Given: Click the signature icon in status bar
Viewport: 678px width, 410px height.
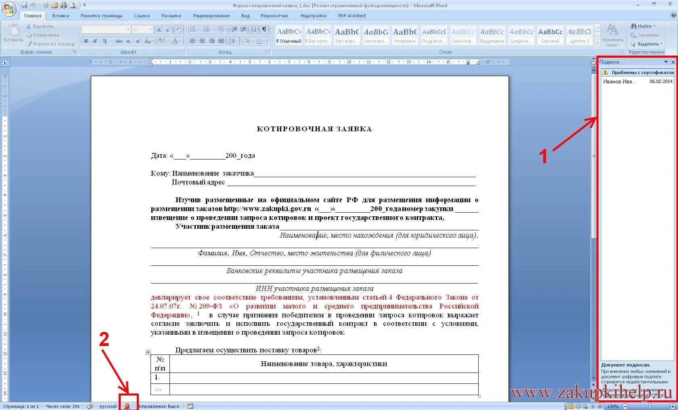Looking at the screenshot, I should click(127, 406).
